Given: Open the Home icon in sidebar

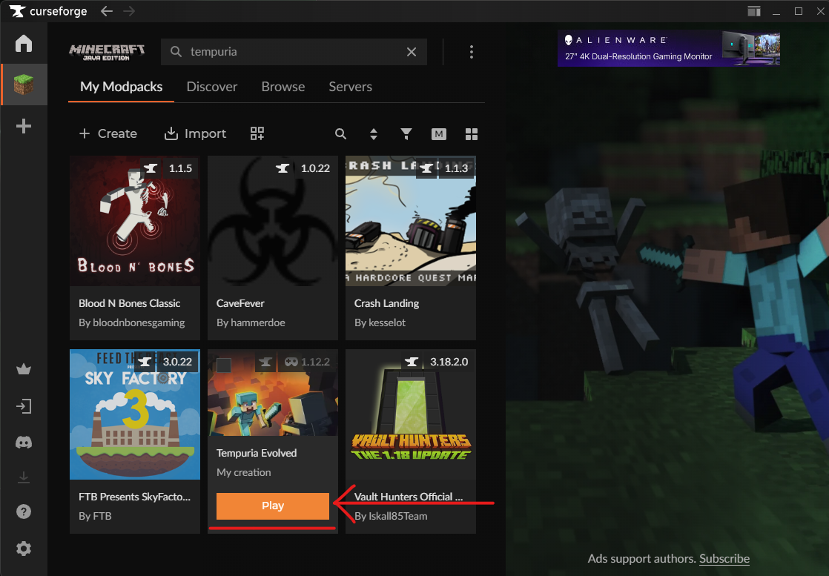Looking at the screenshot, I should pos(23,43).
